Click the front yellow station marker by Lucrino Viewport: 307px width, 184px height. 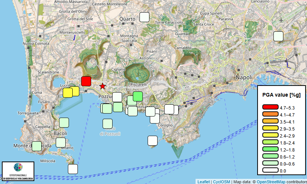[x=68, y=93]
